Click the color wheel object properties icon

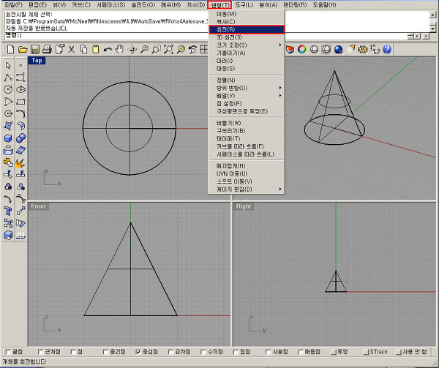[301, 50]
